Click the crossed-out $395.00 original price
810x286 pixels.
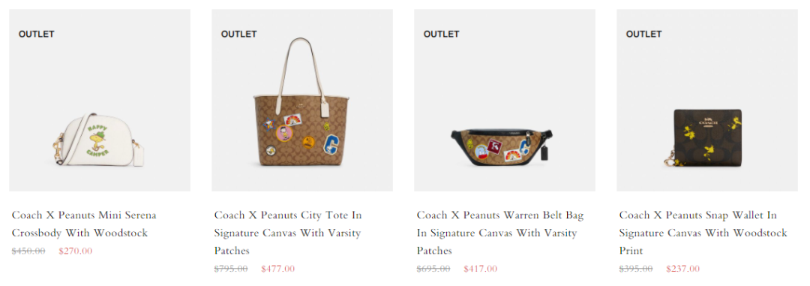click(636, 269)
